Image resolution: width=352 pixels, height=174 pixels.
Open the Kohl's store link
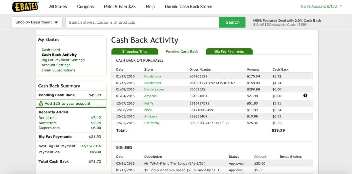(x=149, y=103)
